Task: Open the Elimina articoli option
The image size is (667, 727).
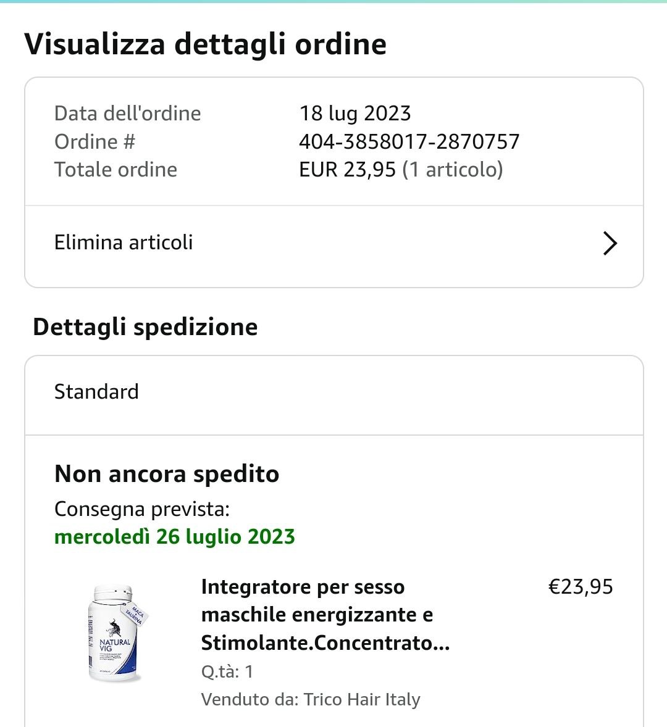Action: (124, 243)
